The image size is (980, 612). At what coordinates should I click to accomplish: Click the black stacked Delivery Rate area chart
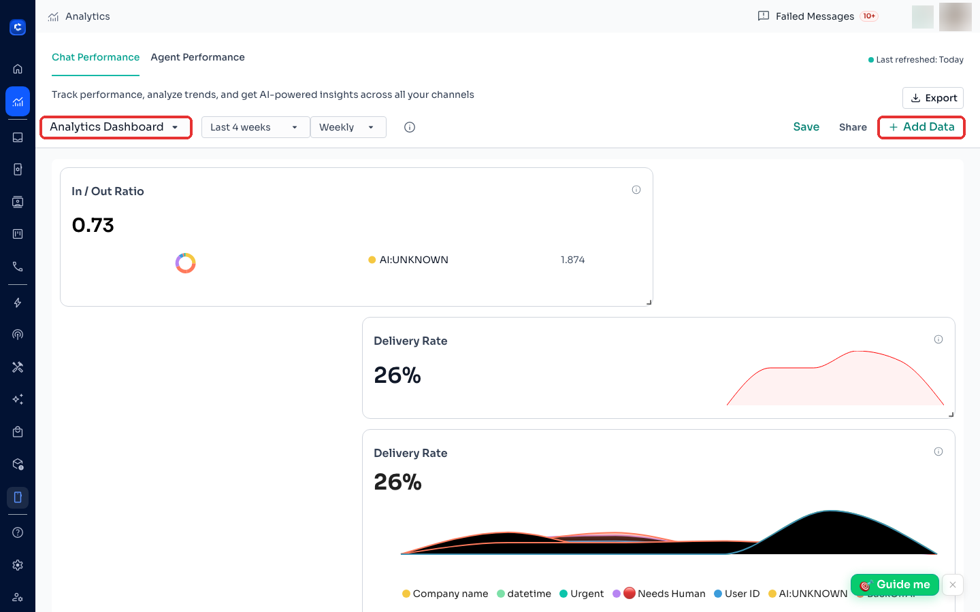point(669,532)
